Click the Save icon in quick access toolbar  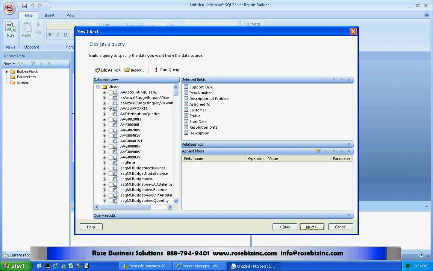pyautogui.click(x=24, y=6)
